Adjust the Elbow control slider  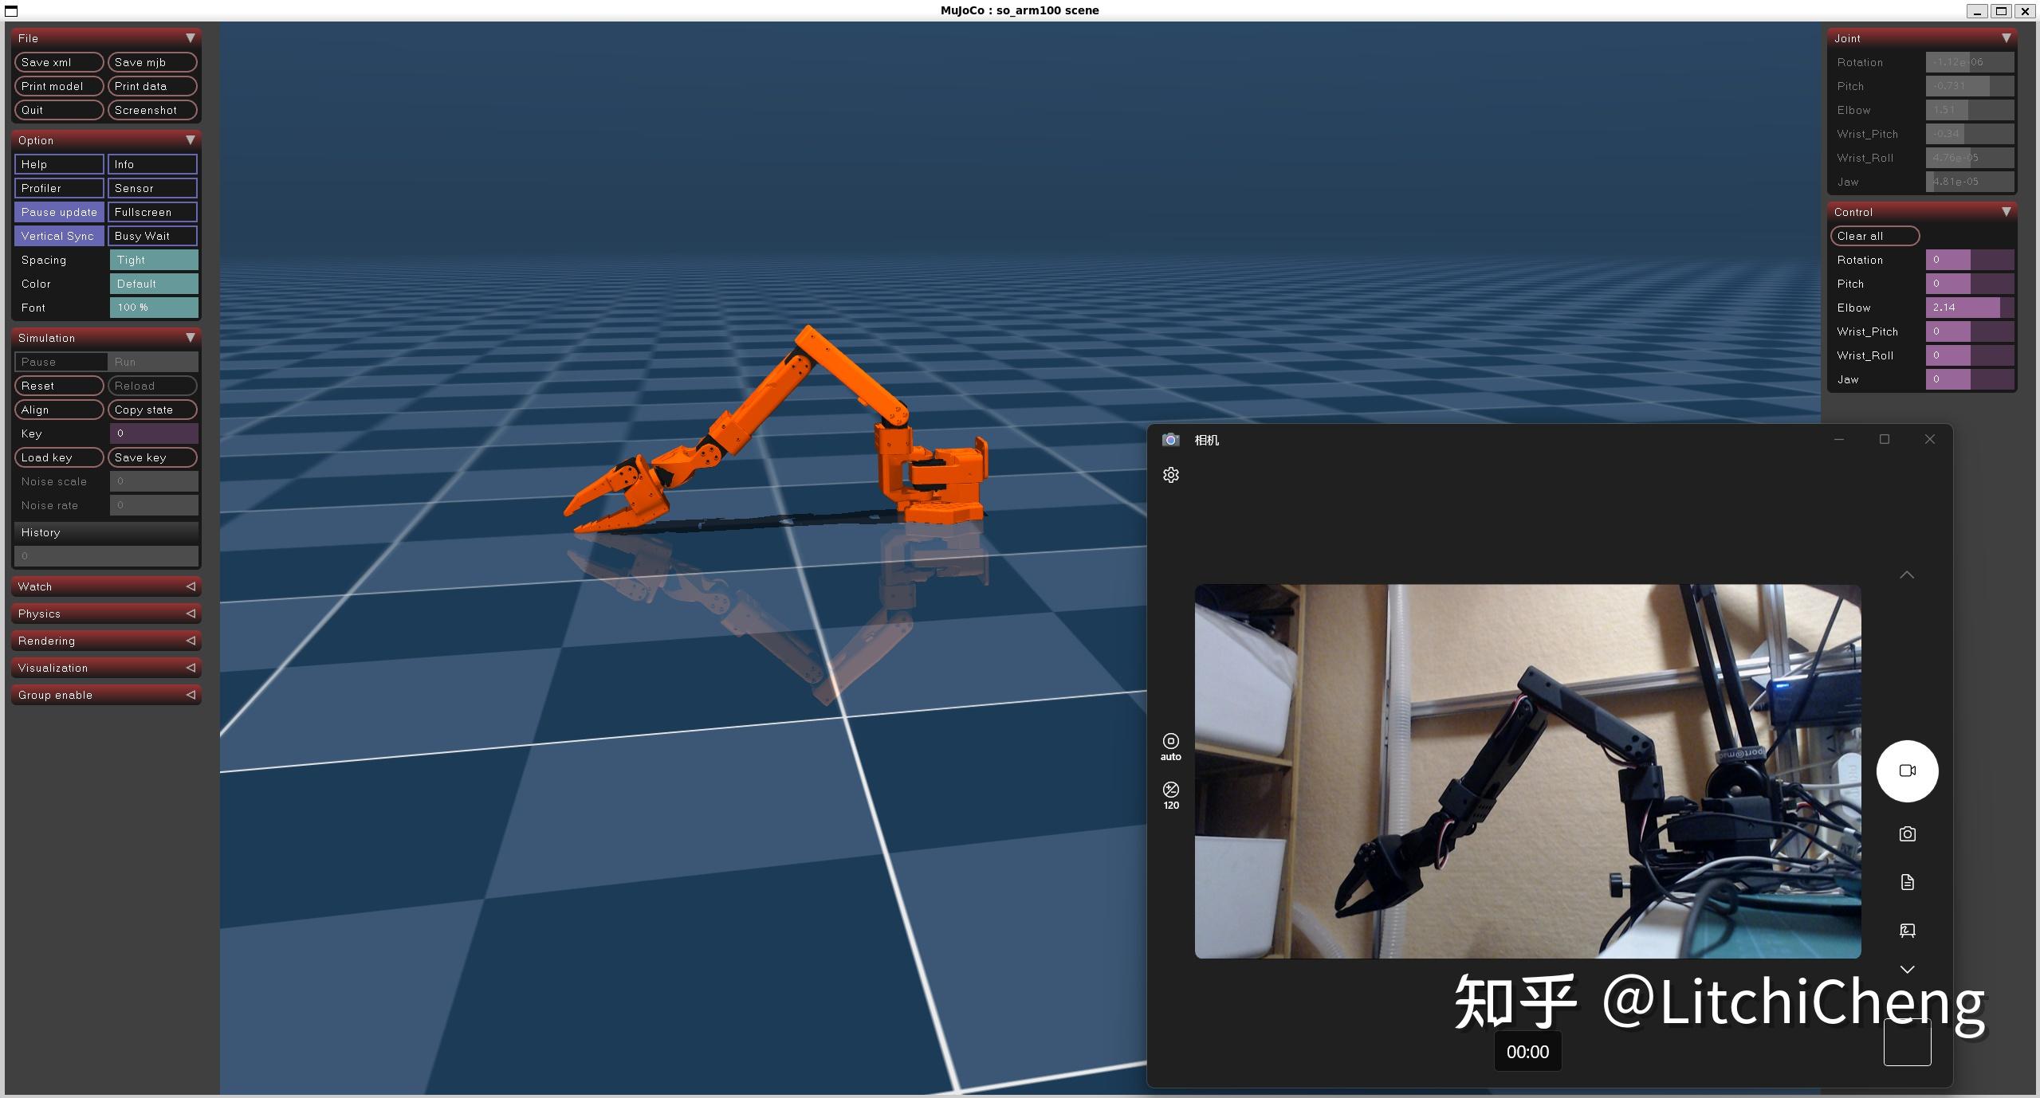coord(1969,308)
